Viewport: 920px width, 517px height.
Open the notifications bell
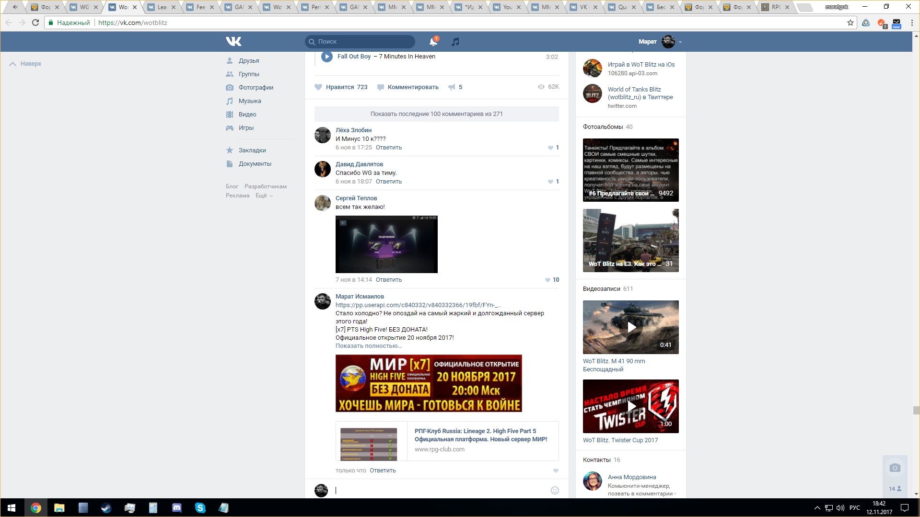[x=433, y=42]
